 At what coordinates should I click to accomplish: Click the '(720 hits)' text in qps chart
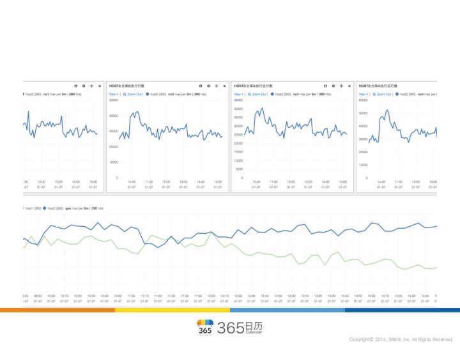pyautogui.click(x=97, y=208)
